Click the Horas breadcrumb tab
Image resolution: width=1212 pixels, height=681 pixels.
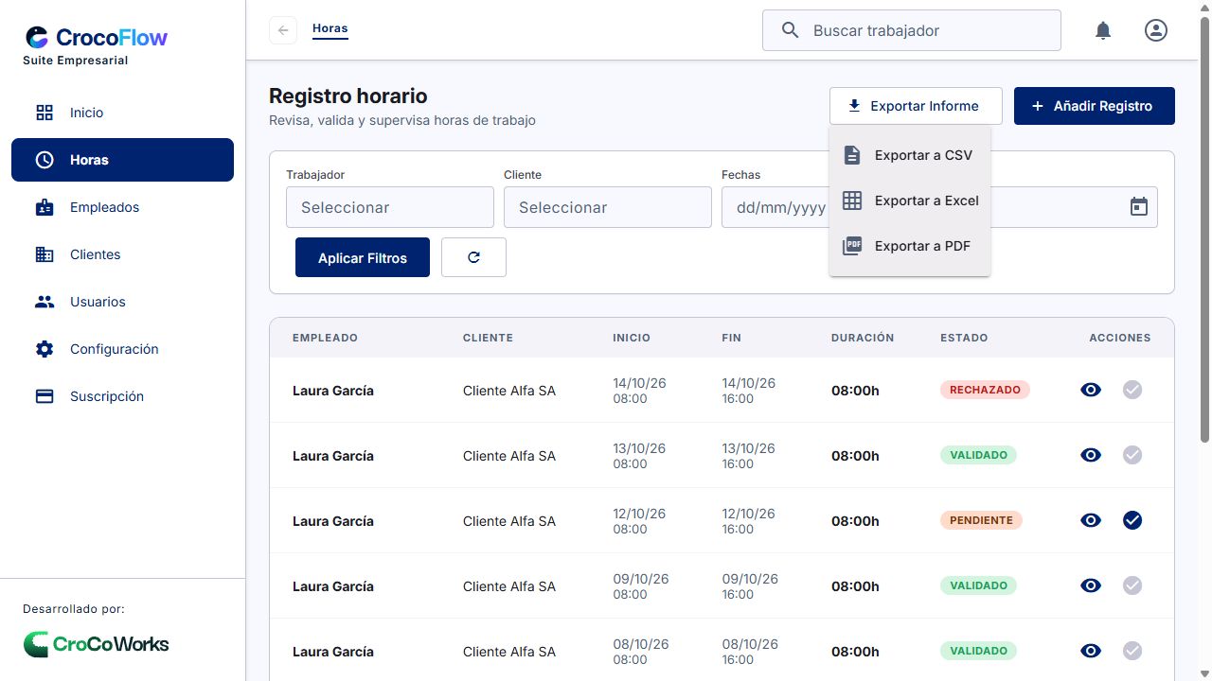(x=330, y=29)
